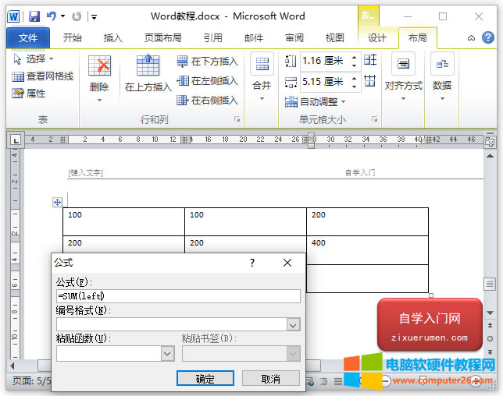Click the table move handle icon
The image size is (503, 396).
point(57,203)
